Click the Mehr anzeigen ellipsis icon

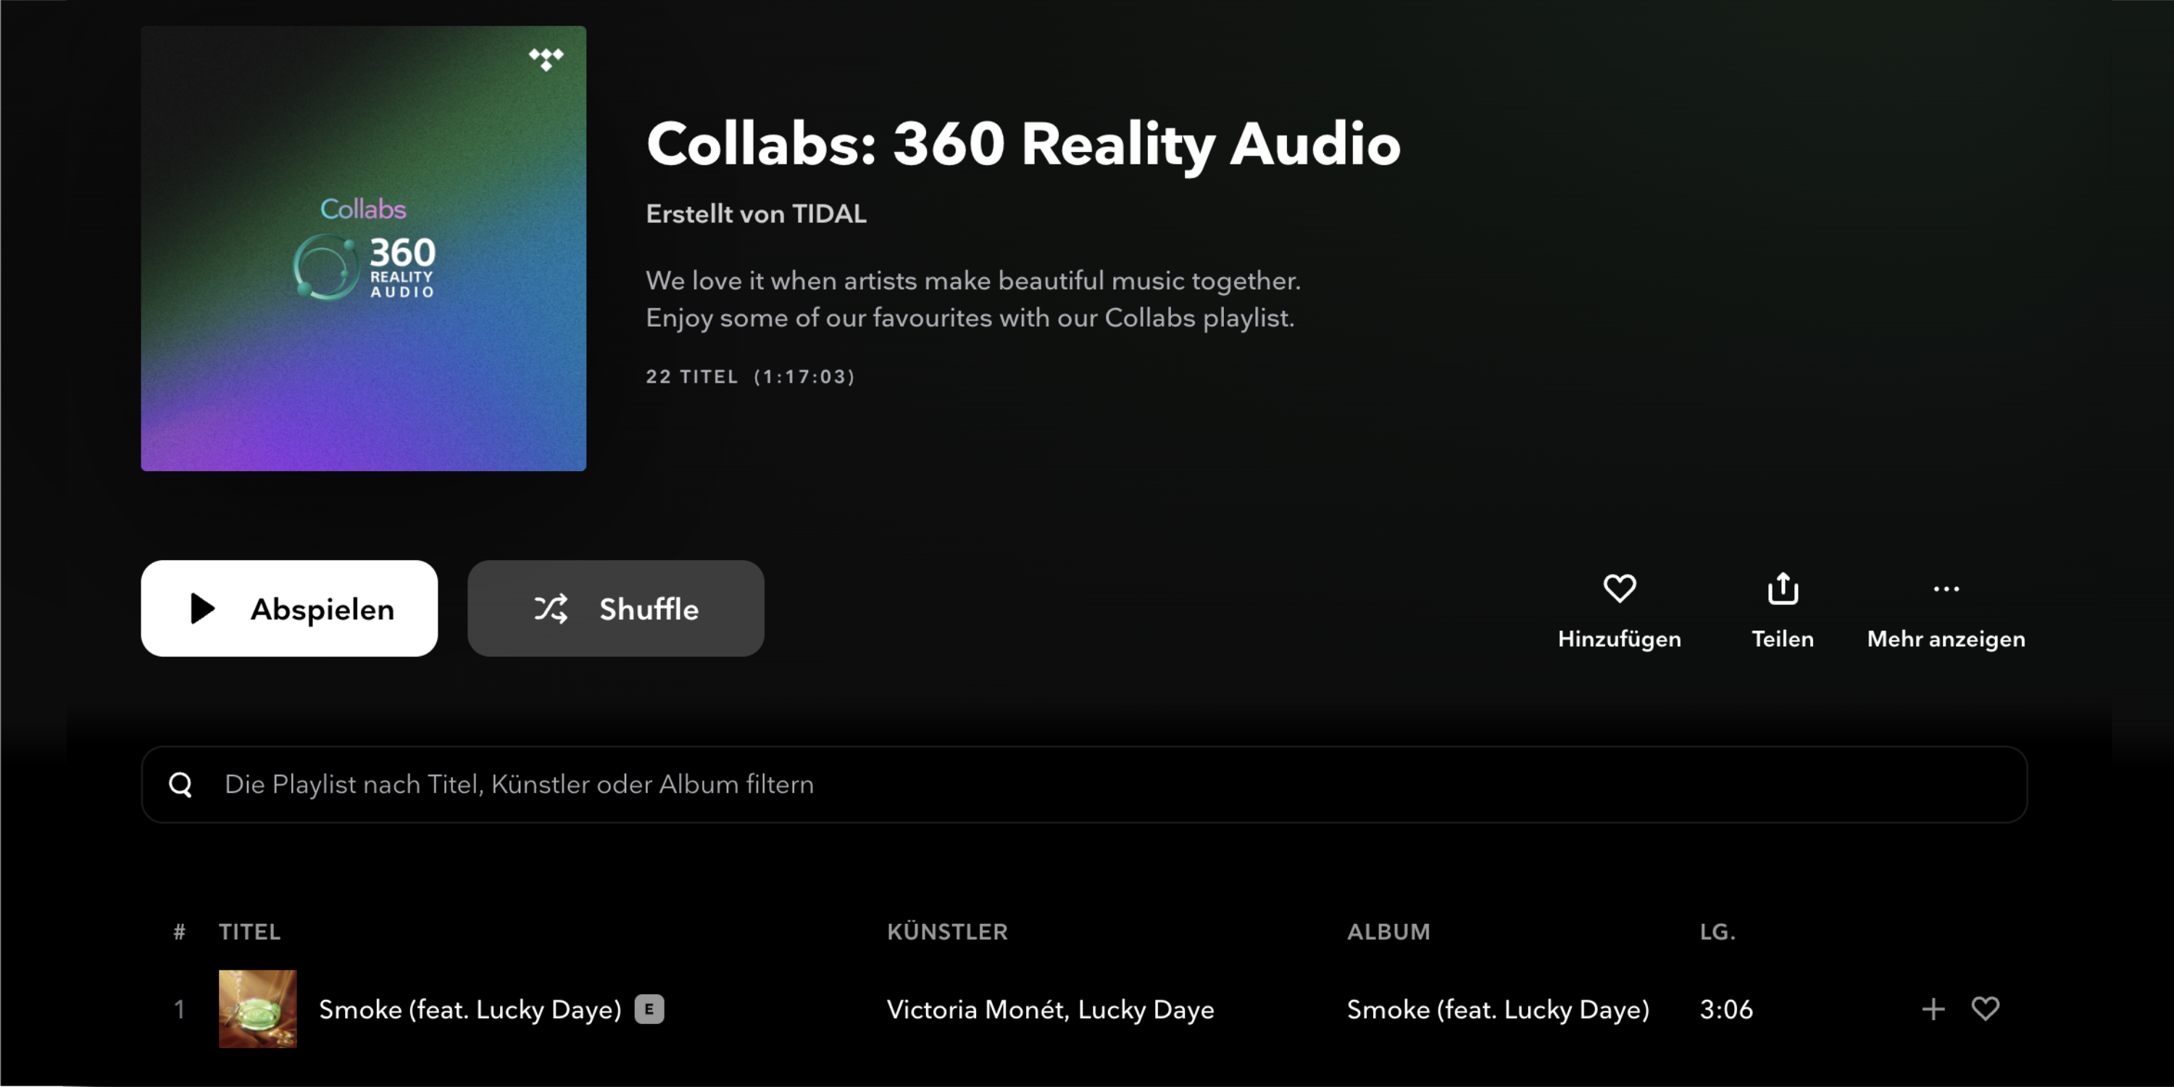tap(1945, 589)
